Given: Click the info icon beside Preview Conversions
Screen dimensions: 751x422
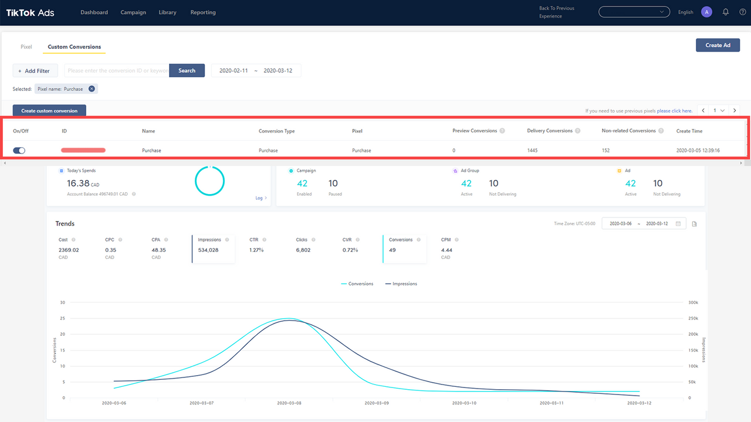Looking at the screenshot, I should pos(503,131).
